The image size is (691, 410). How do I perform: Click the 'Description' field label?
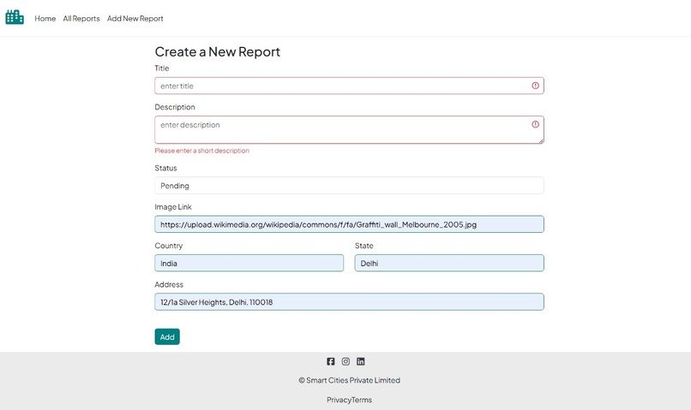175,107
